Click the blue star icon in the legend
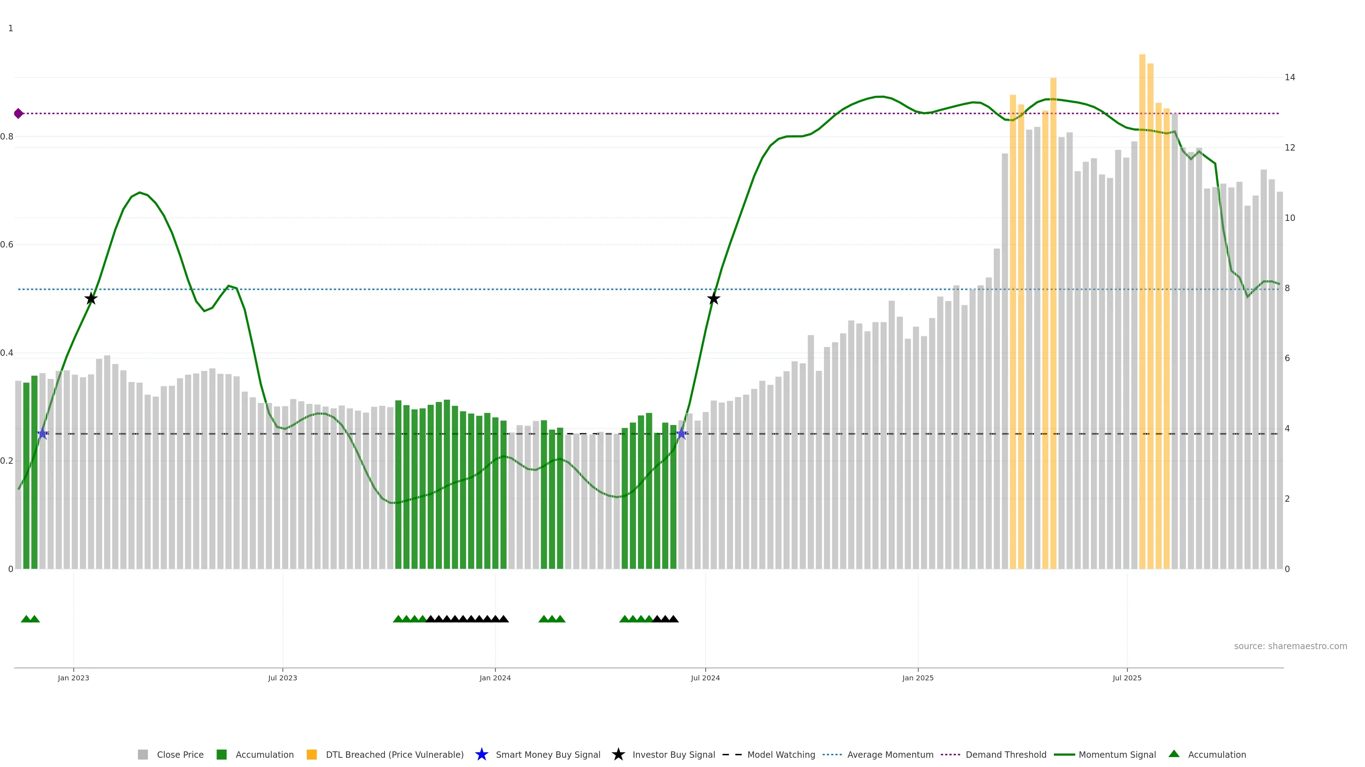The height and width of the screenshot is (767, 1365). 481,754
